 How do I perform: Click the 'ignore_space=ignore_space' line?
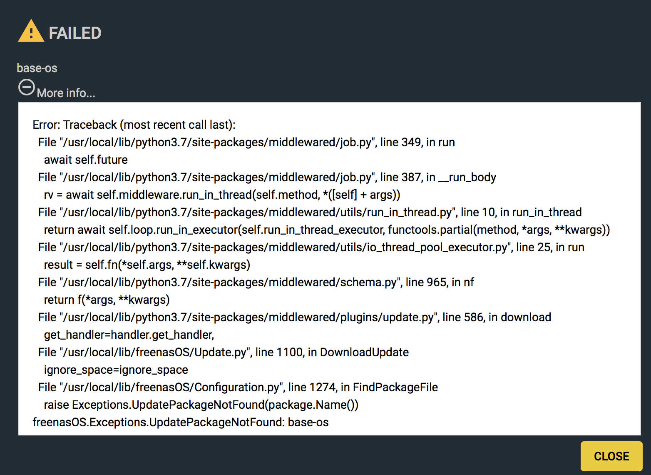116,370
